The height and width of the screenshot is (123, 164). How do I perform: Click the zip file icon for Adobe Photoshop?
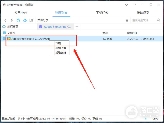point(9,39)
